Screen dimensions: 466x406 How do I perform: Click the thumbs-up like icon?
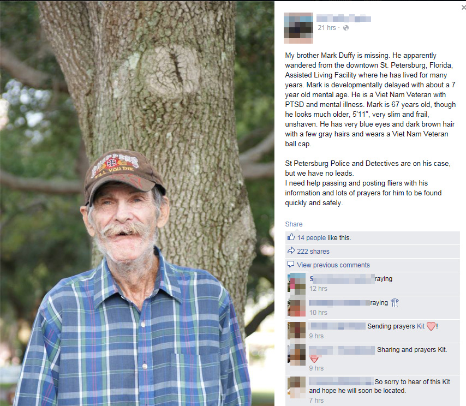[x=291, y=237]
